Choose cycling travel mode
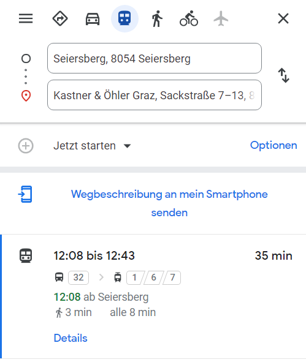The height and width of the screenshot is (362, 306). coord(189,18)
